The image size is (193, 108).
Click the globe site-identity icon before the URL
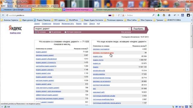pos(7,15)
